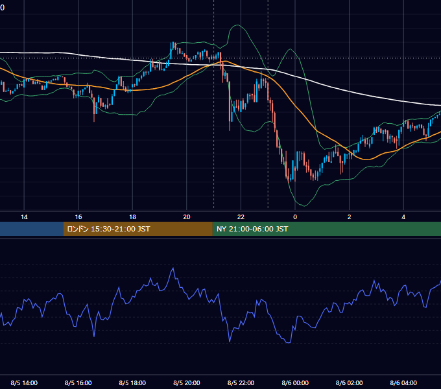
Task: Click the NY 21:00-06:00 JST session bar
Action: 326,229
